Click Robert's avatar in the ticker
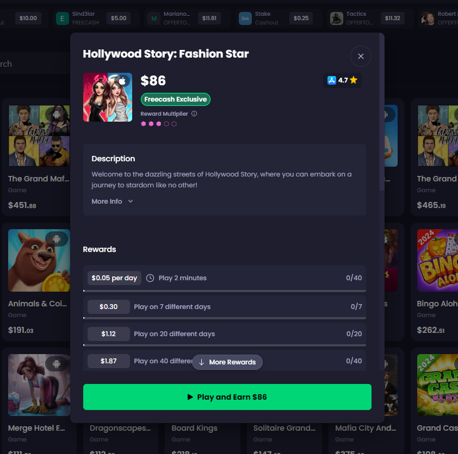This screenshot has height=454, width=458. tap(428, 18)
